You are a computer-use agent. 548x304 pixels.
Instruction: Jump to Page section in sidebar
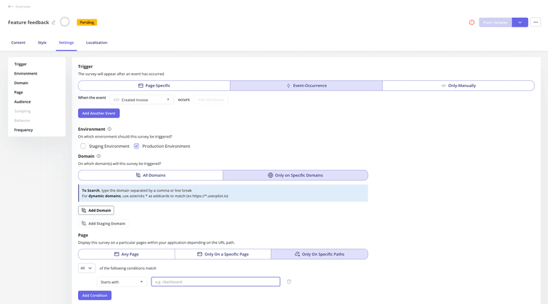(x=18, y=92)
